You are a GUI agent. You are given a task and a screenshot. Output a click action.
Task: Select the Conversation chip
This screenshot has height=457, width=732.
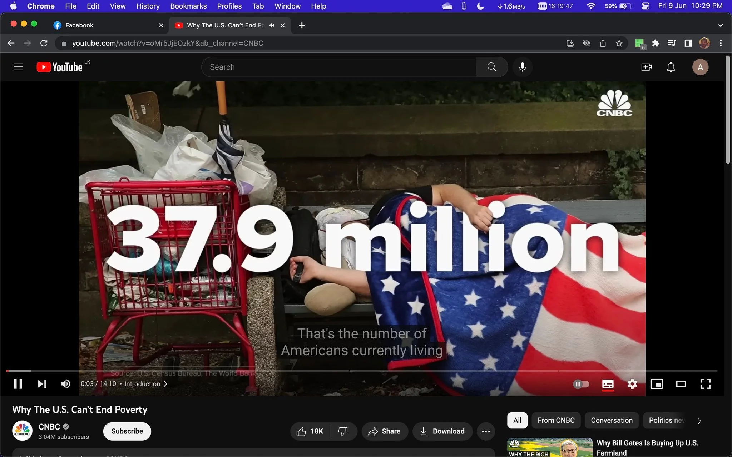[x=612, y=420]
